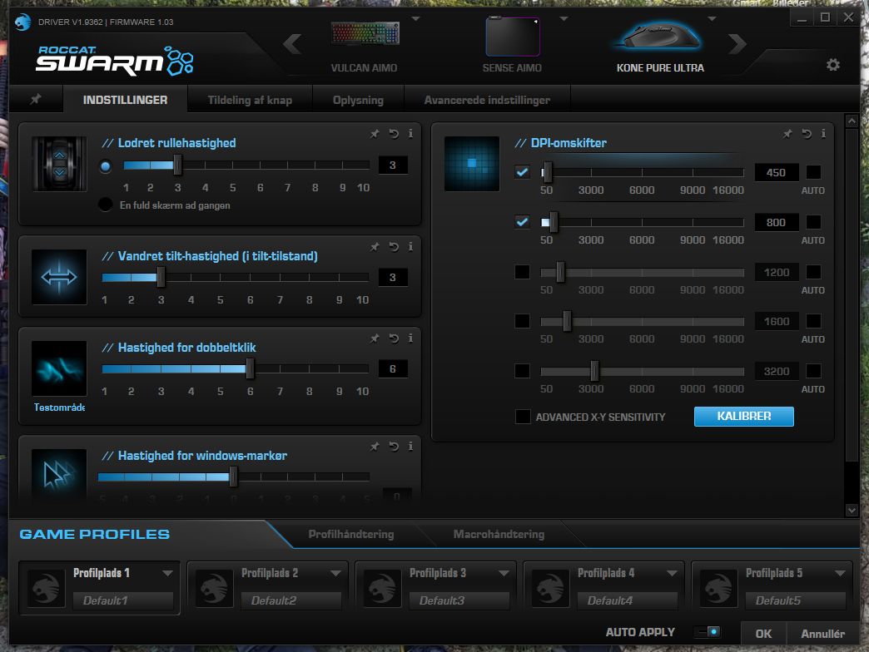Confirm with the OK button
Image resolution: width=869 pixels, height=652 pixels.
[x=763, y=634]
